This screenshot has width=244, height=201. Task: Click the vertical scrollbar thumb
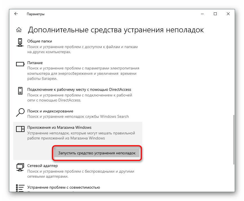tap(234, 139)
